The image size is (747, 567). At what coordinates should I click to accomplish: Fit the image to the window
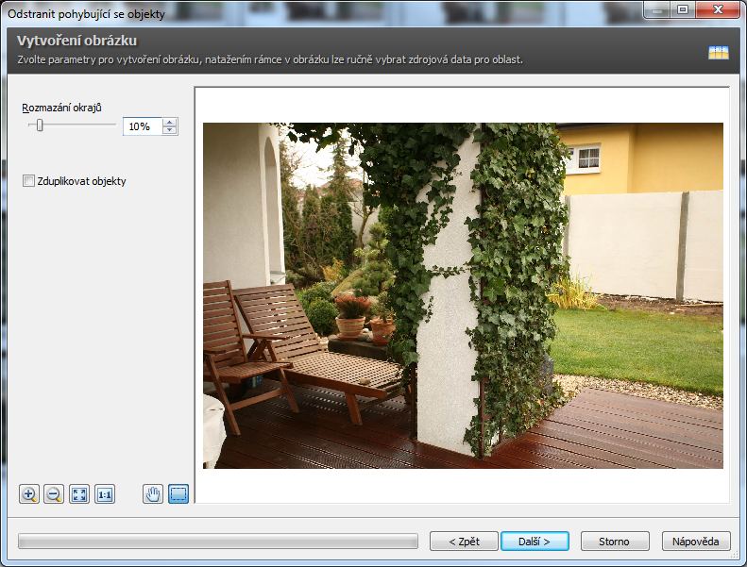[79, 494]
